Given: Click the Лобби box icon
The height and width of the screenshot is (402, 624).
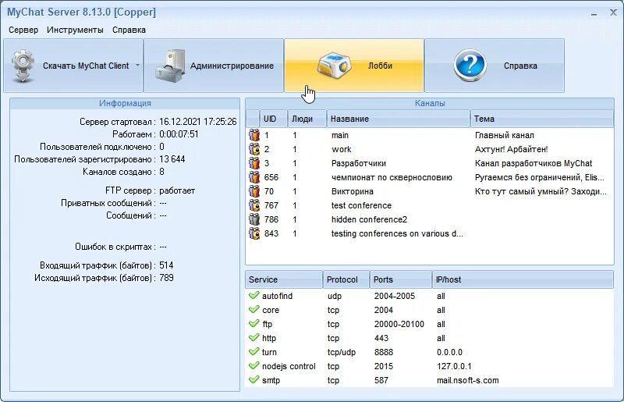Looking at the screenshot, I should tap(335, 65).
